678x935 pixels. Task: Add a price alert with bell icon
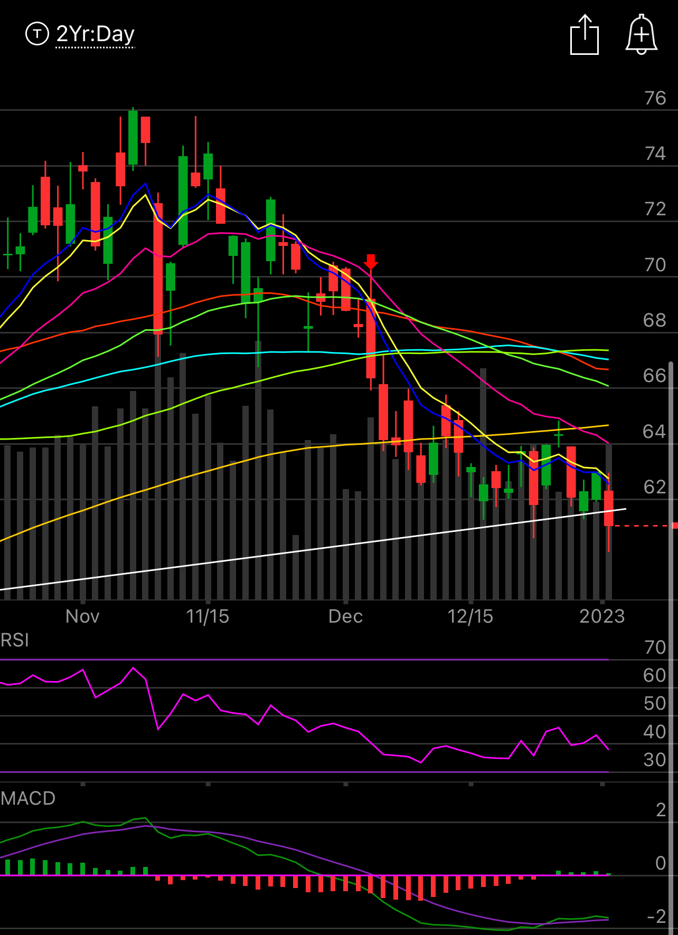[x=641, y=34]
